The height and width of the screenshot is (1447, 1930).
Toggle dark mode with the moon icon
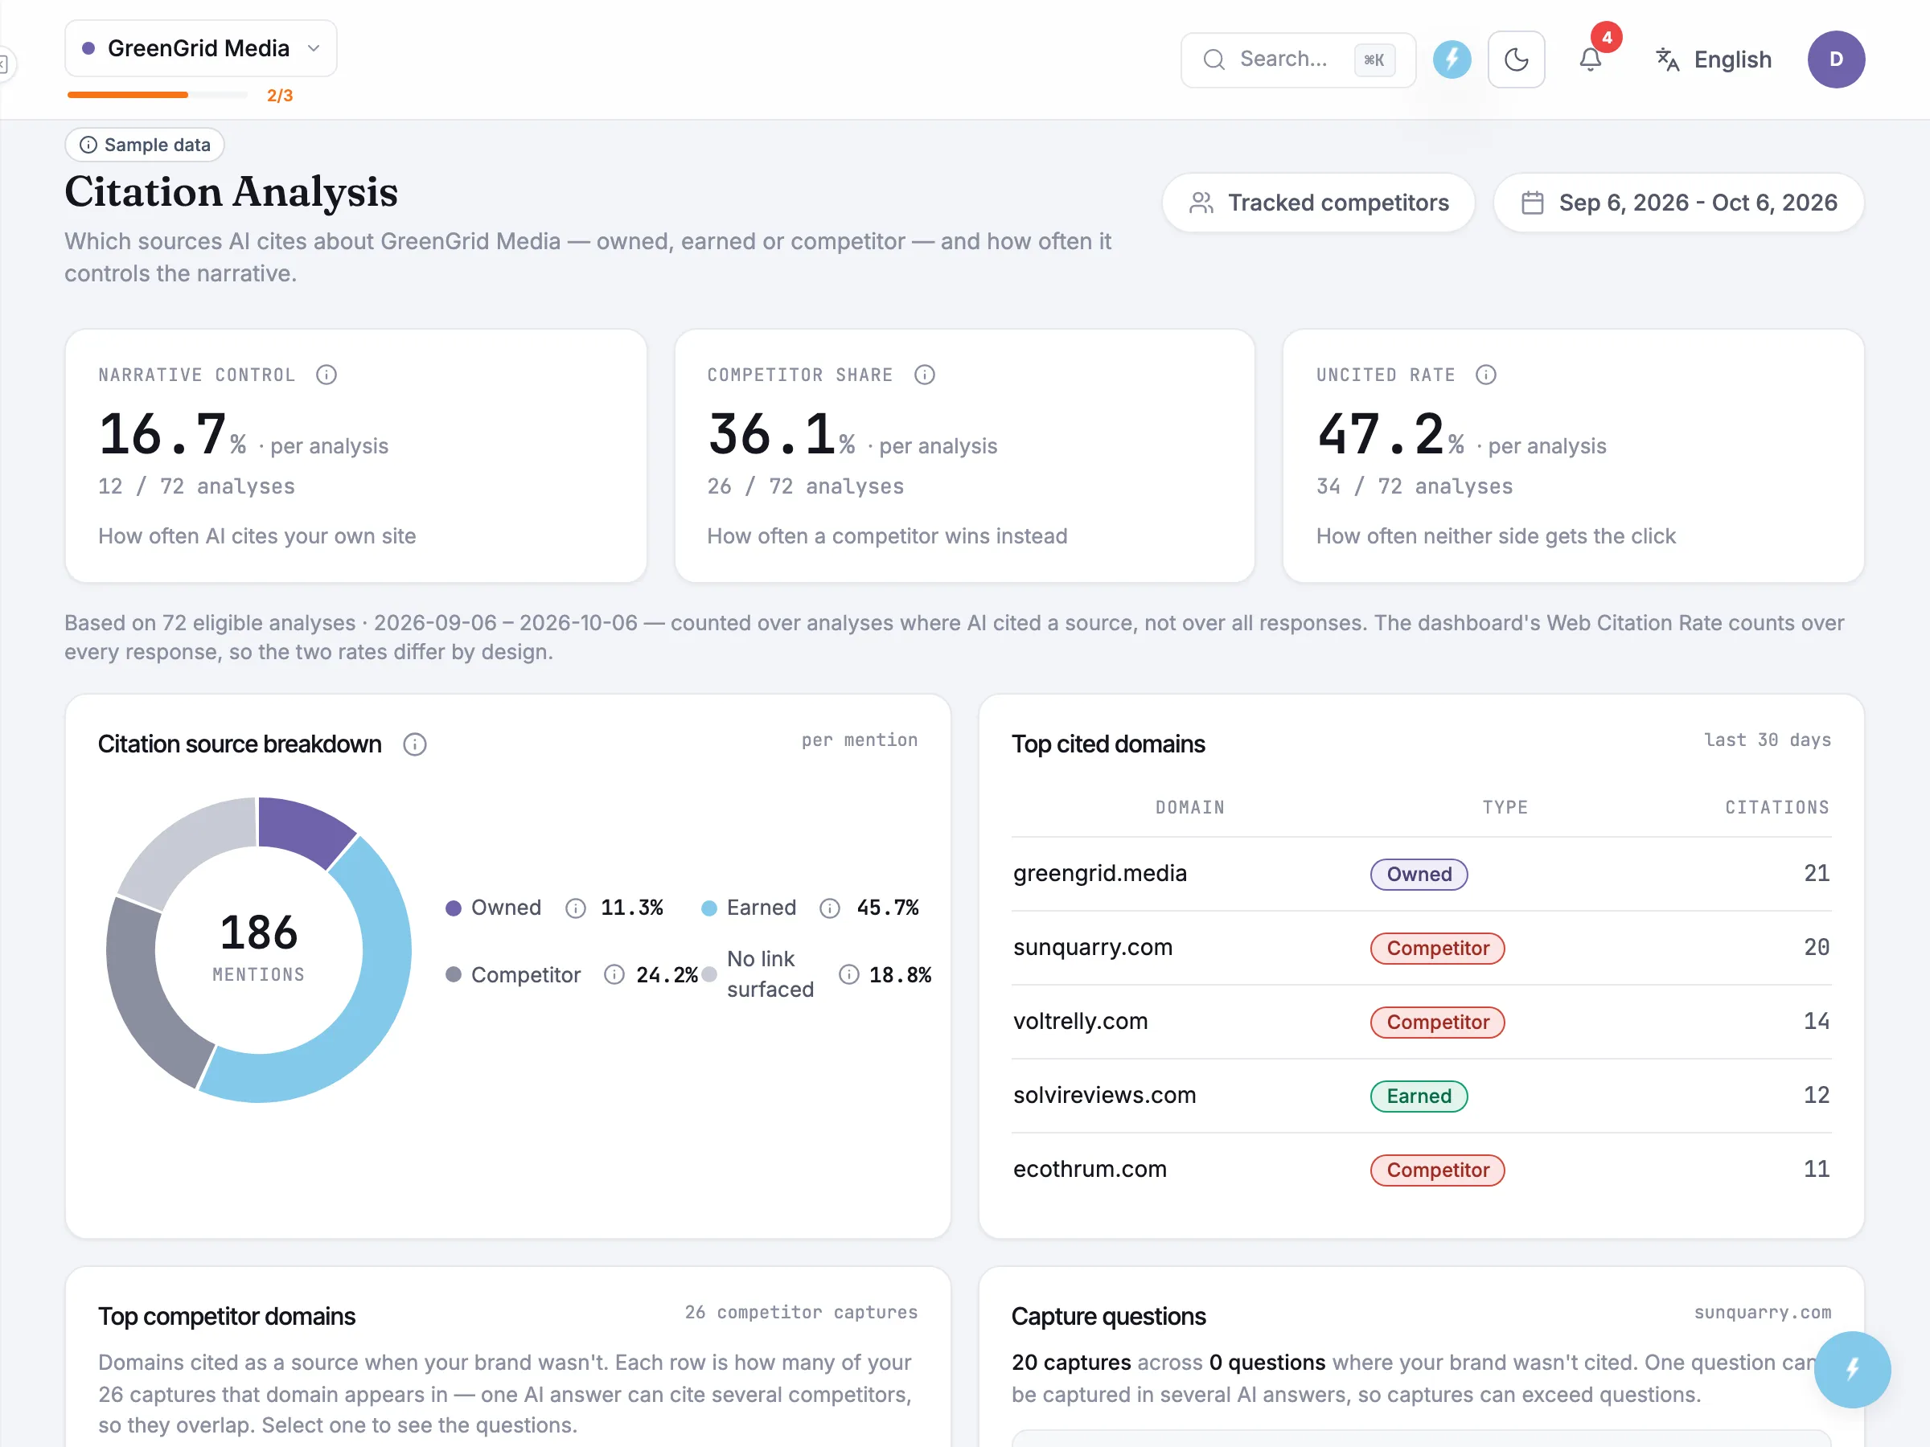coord(1517,59)
